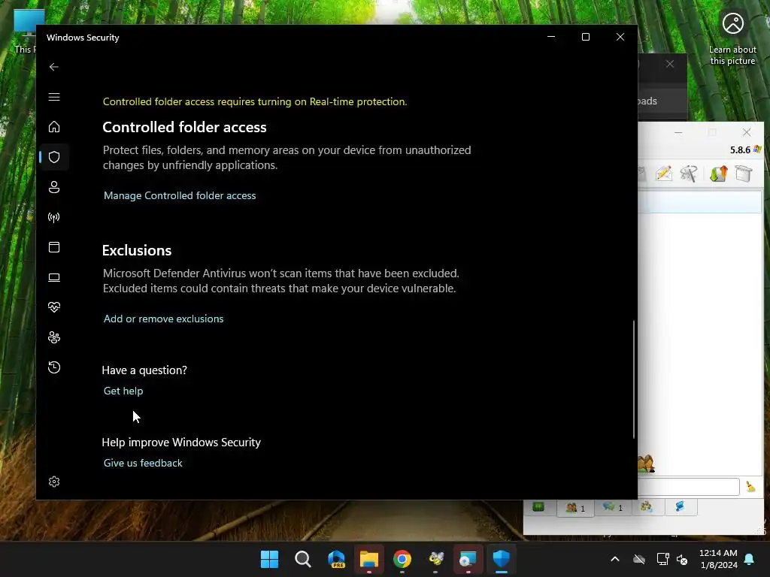Viewport: 770px width, 577px height.
Task: Click the Windows flag logo next to 5.8.6
Action: pos(757,150)
